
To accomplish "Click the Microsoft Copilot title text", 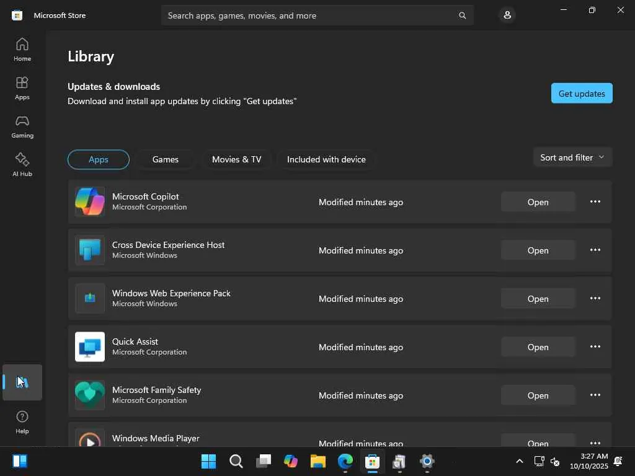I will pos(145,196).
